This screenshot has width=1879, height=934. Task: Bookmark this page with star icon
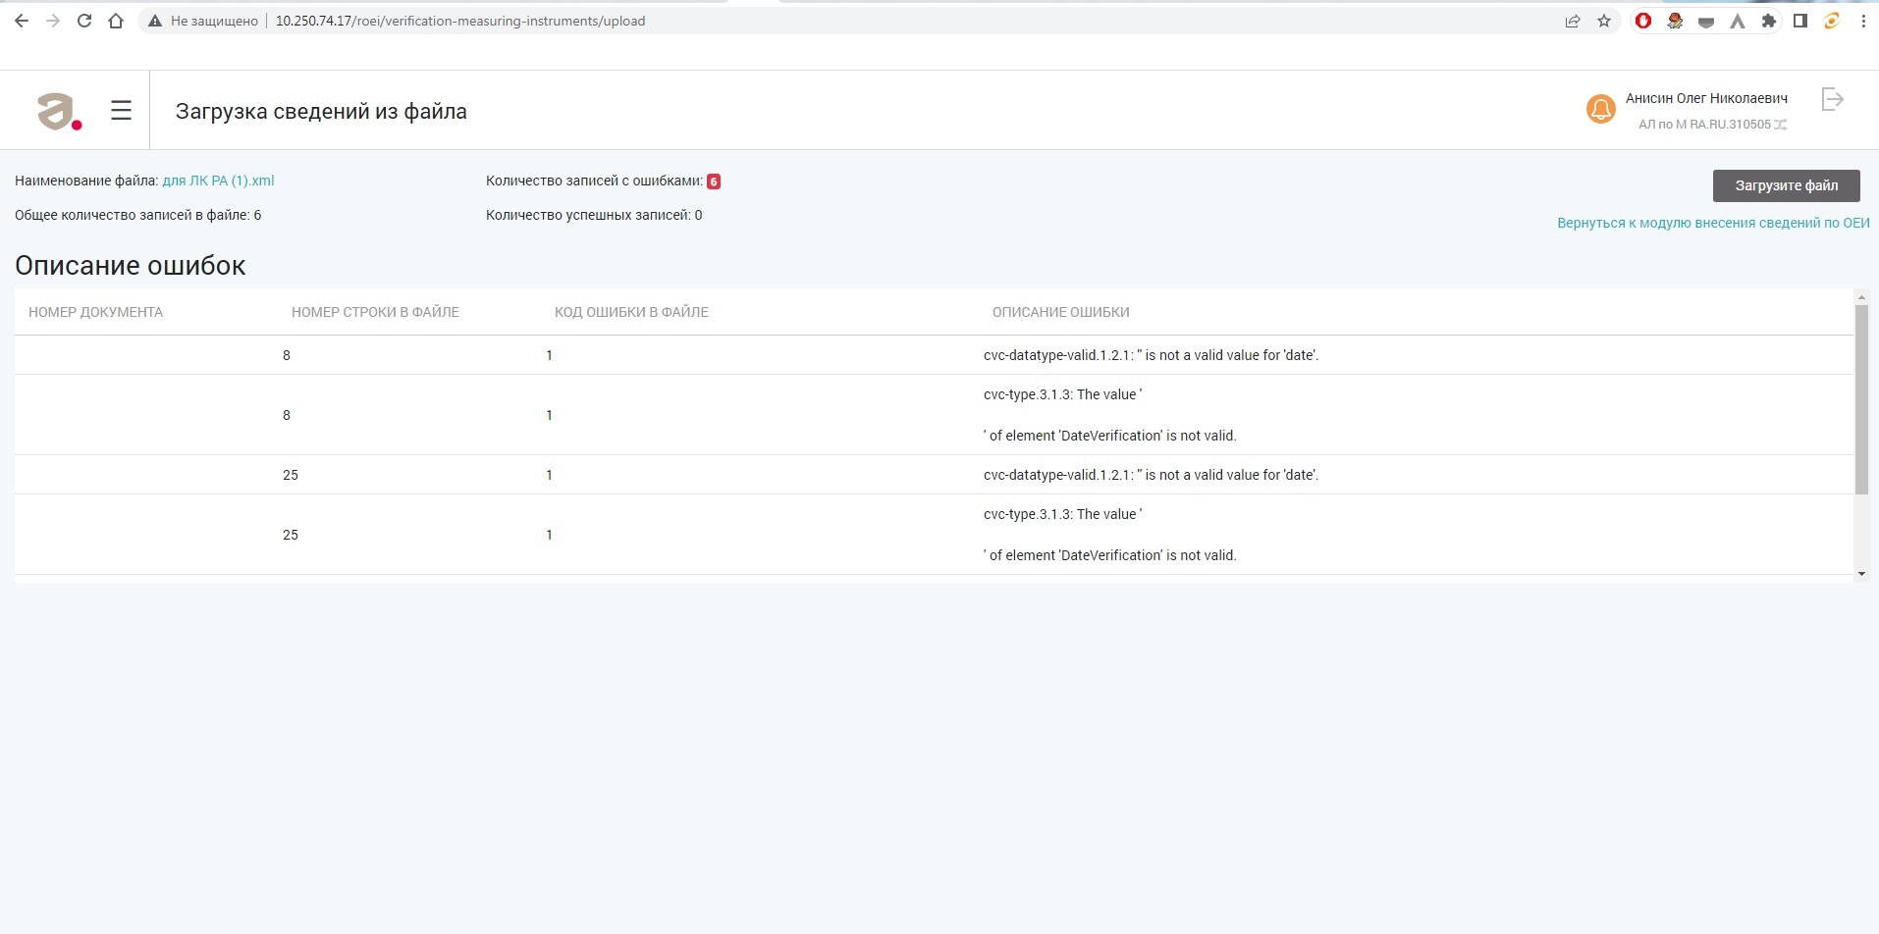point(1604,21)
